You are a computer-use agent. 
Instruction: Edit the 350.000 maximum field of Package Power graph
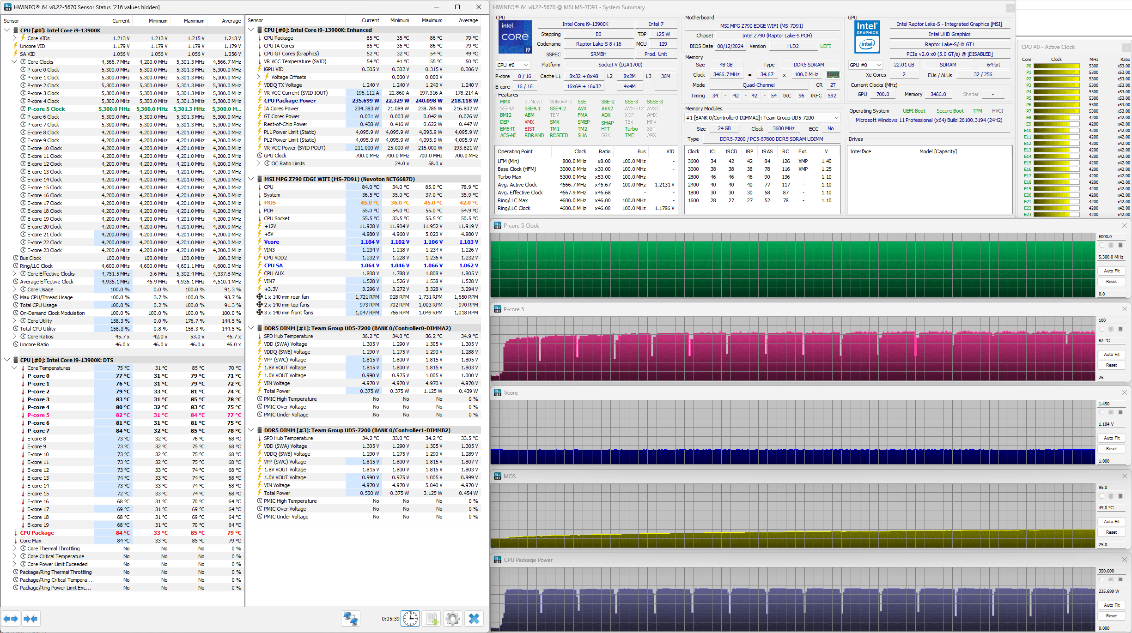[x=1111, y=571]
